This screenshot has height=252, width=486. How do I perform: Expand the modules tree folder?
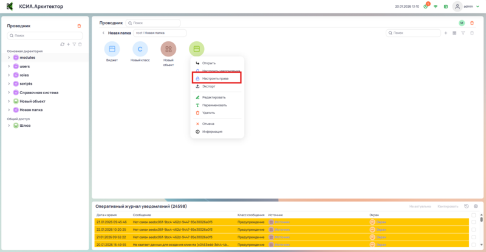point(9,58)
